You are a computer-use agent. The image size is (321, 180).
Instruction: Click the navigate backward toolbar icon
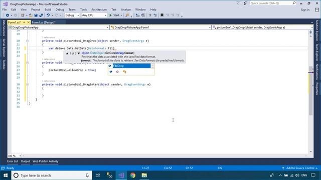[8, 15]
